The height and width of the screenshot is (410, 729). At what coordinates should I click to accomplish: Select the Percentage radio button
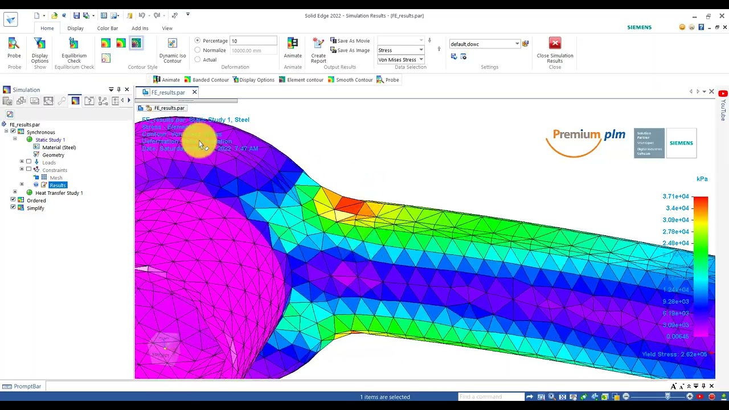click(198, 40)
